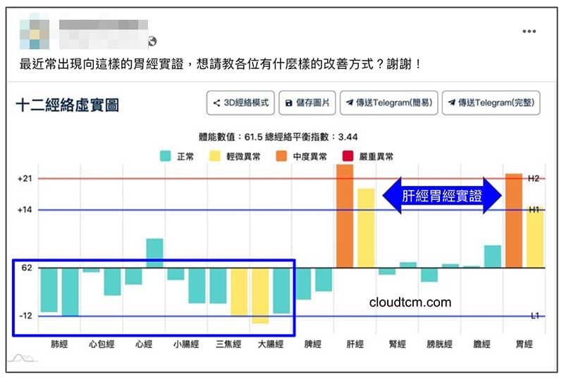The width and height of the screenshot is (564, 379).
Task: Click the red 嚴重異常 legend swatch
Action: click(x=348, y=156)
